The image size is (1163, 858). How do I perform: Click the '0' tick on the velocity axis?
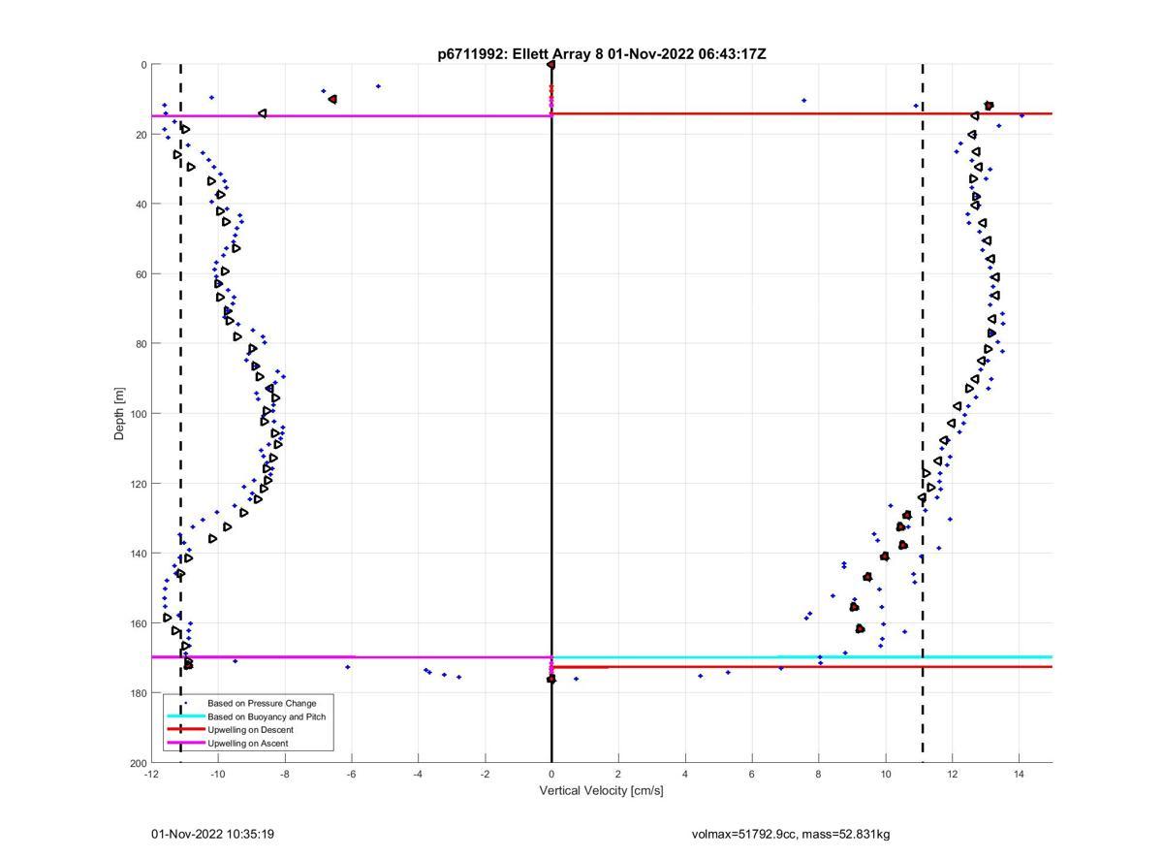[551, 775]
